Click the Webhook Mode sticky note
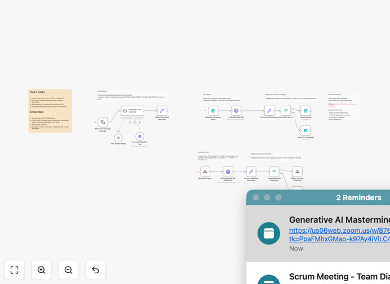390x284 pixels. pos(218,156)
